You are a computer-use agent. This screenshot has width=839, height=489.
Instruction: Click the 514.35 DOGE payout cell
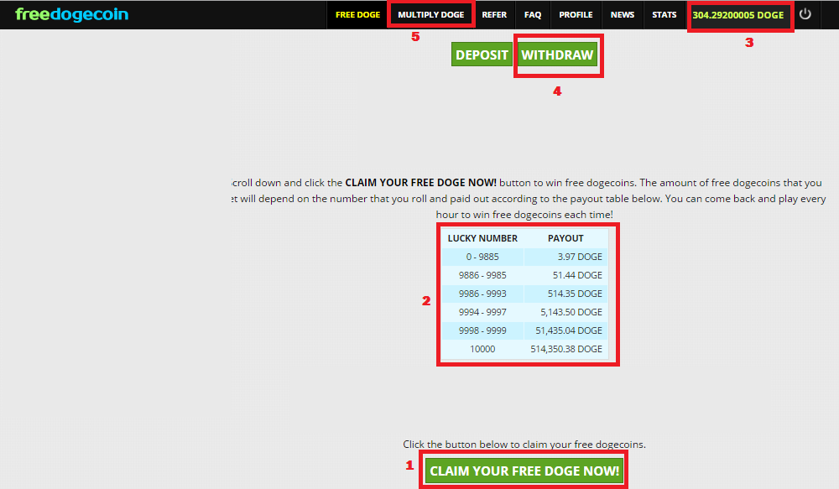click(x=565, y=294)
